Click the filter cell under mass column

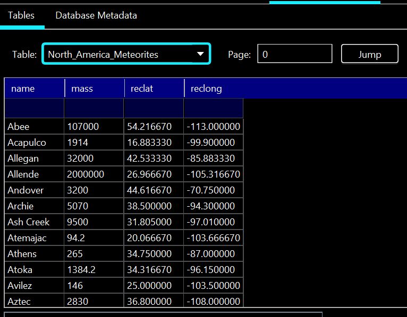tap(94, 108)
